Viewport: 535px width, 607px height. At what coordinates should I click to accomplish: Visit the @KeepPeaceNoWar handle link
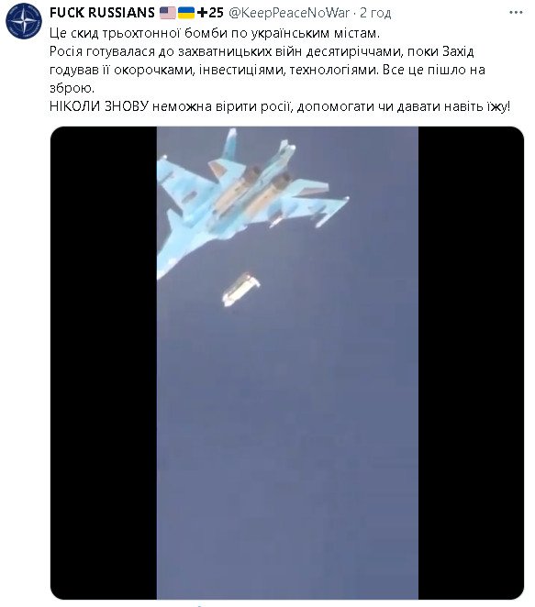pos(289,13)
